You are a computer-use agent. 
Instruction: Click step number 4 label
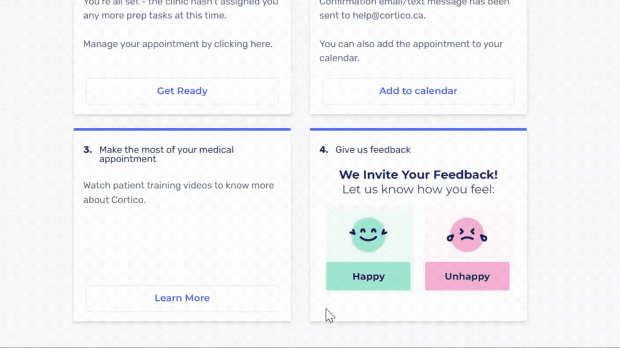[x=323, y=150]
